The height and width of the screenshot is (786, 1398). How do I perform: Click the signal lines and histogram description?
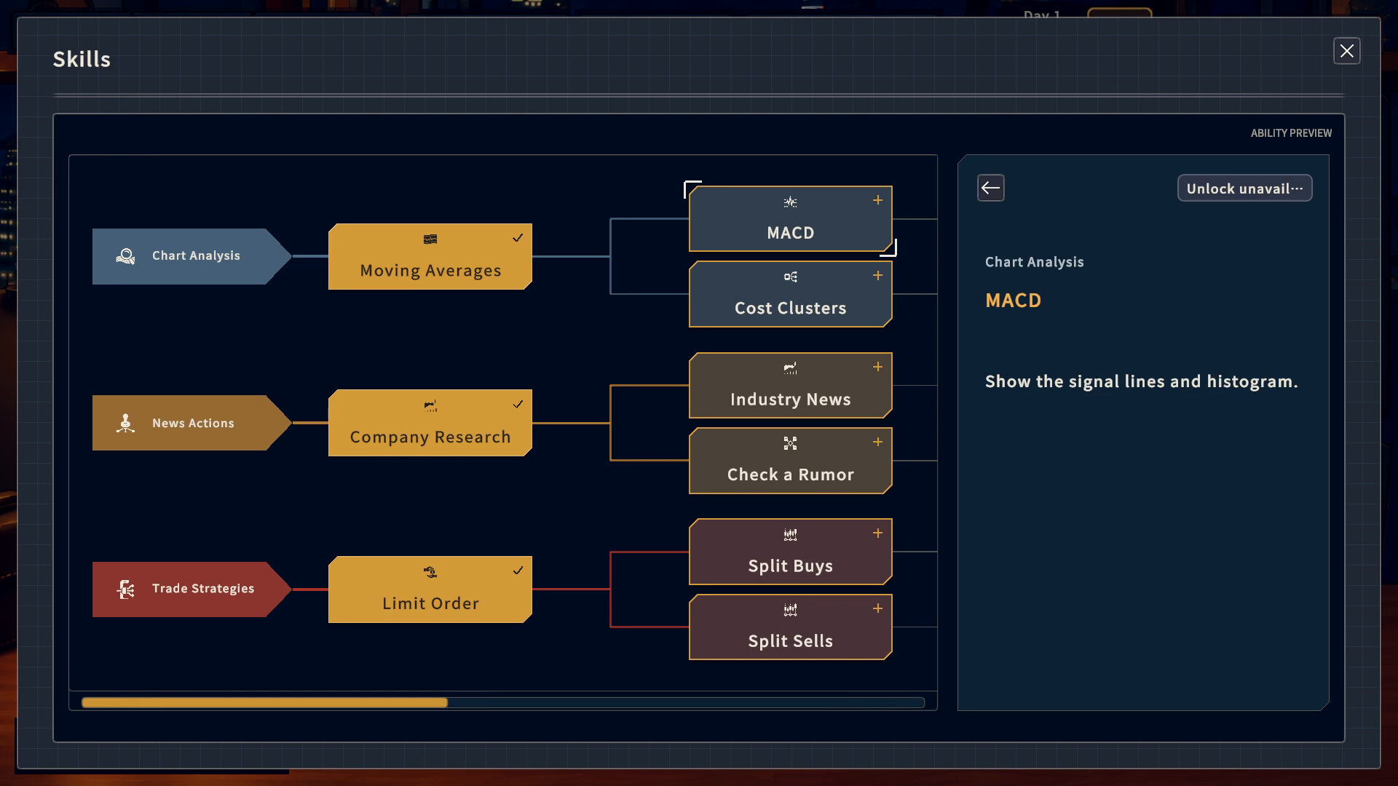(x=1141, y=382)
